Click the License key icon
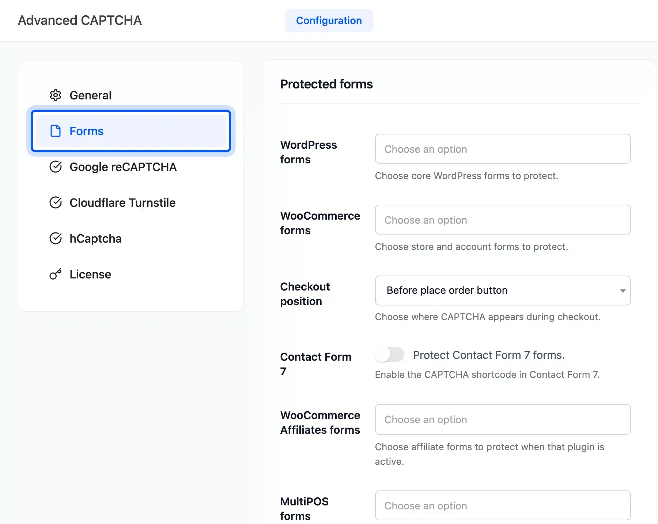658x524 pixels. [56, 274]
